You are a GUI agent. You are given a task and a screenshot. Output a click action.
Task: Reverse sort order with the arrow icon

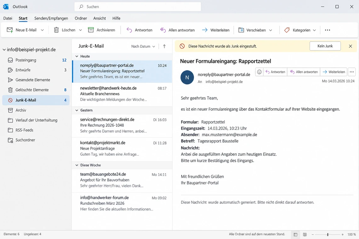tap(164, 46)
